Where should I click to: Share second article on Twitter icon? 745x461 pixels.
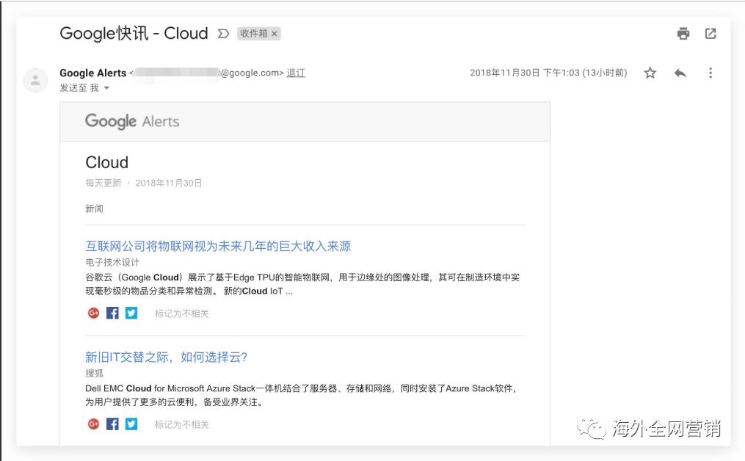click(131, 424)
